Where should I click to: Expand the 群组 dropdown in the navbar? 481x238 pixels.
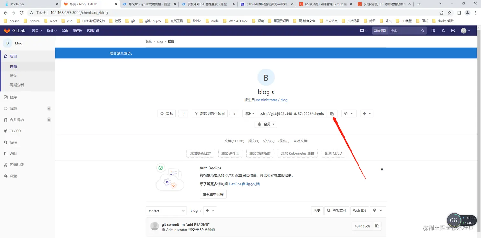pyautogui.click(x=52, y=31)
